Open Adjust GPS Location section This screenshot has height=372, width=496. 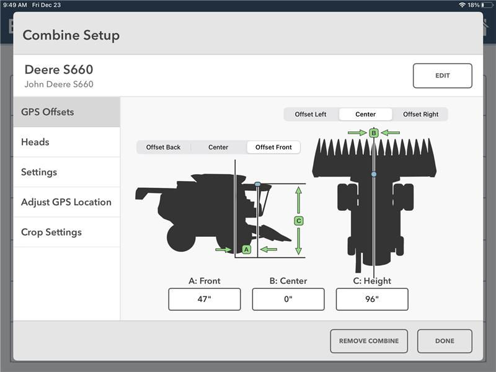tap(67, 202)
